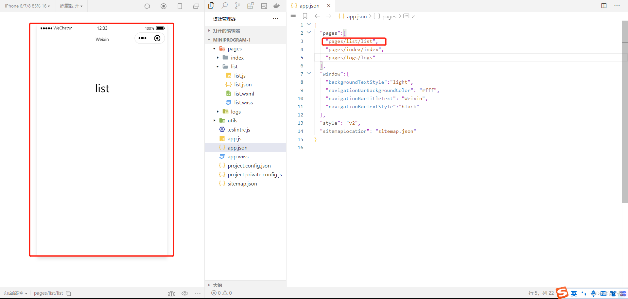628x299 pixels.
Task: Fold the code block at line 1
Action: (309, 24)
